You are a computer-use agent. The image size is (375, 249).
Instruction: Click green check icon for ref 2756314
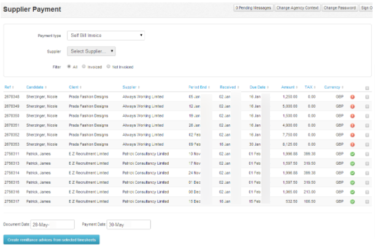(x=352, y=173)
